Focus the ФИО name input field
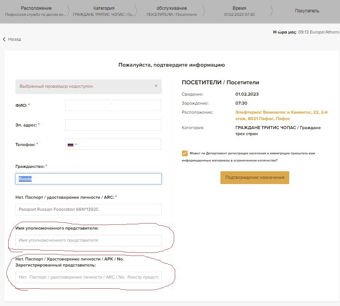Screen dimensions: 340x306 pyautogui.click(x=113, y=105)
